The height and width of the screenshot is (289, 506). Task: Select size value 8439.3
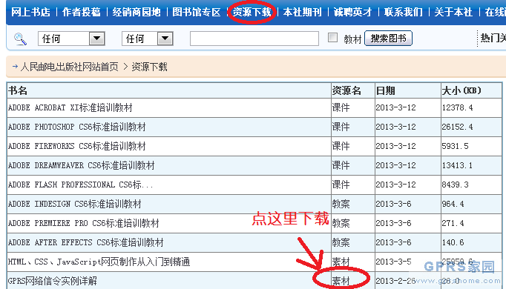pos(456,185)
